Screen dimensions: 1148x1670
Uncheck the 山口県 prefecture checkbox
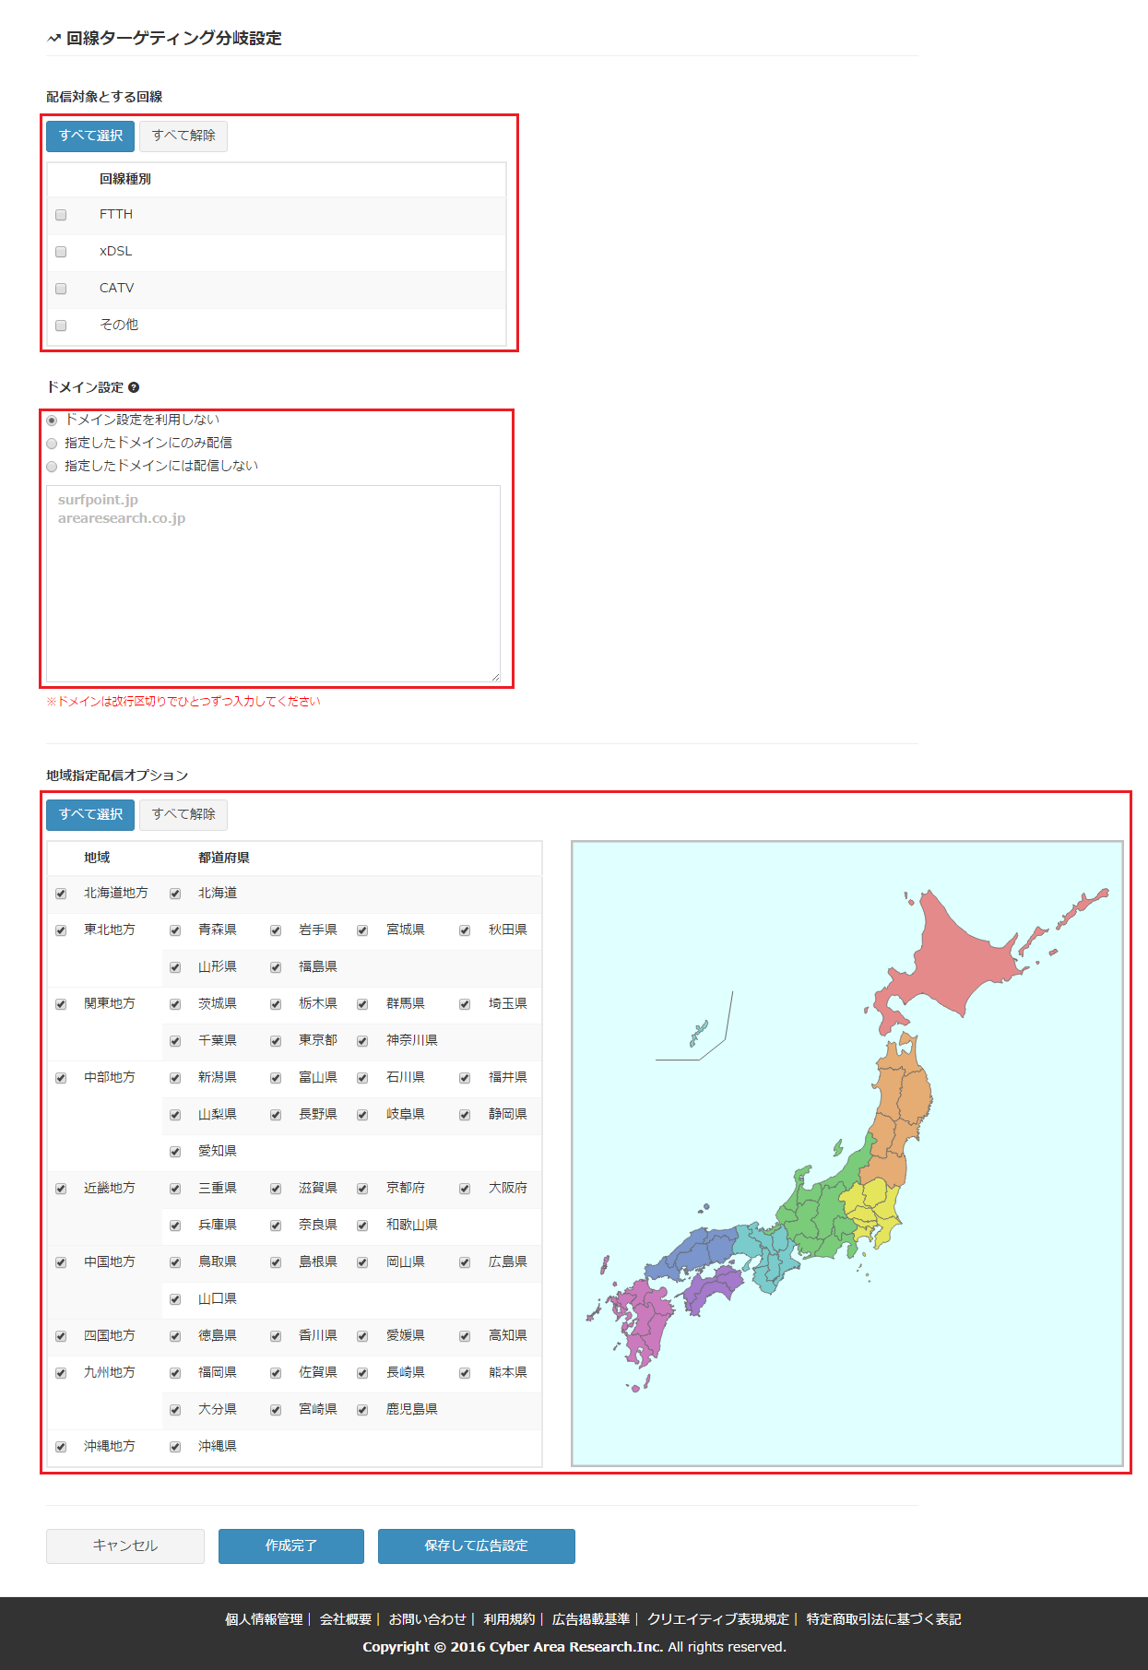(x=175, y=1299)
